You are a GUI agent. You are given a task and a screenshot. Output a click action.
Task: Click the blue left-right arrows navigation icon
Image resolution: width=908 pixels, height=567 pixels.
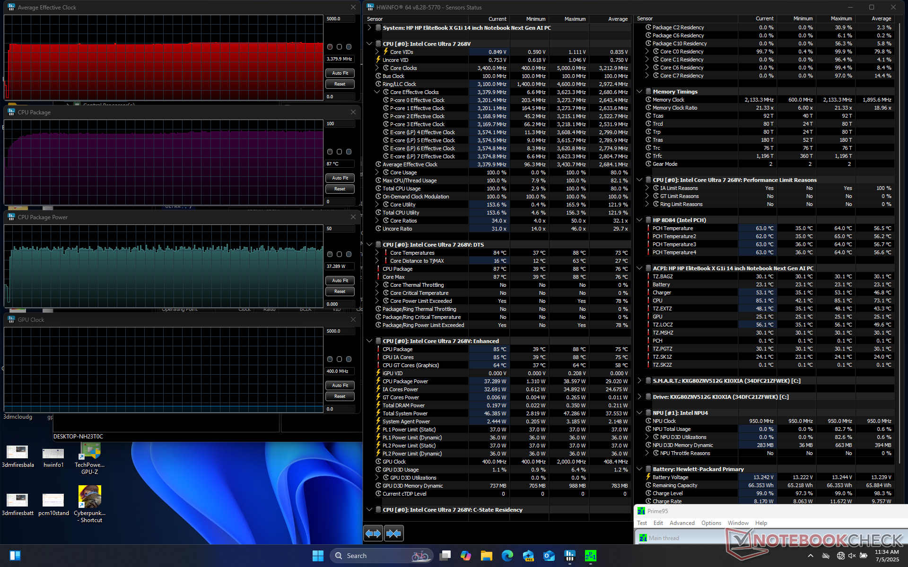(373, 533)
